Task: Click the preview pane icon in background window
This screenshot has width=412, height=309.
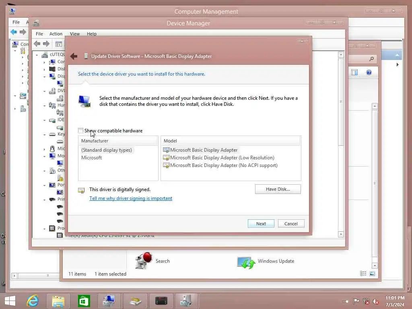Action: (354, 72)
